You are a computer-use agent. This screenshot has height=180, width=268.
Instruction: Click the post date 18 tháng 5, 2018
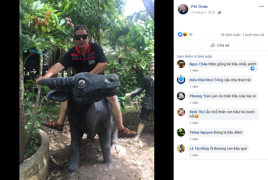203,13
